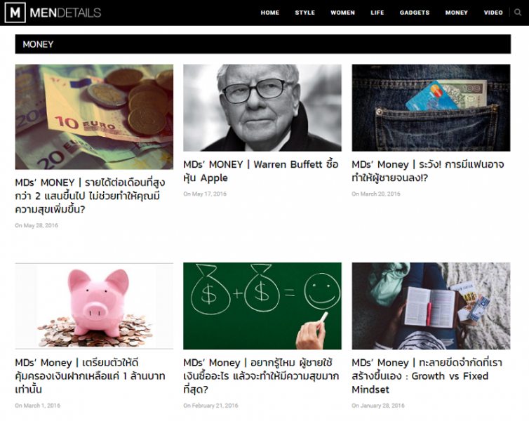Open the WOMEN menu item
This screenshot has height=421, width=529.
(x=343, y=13)
